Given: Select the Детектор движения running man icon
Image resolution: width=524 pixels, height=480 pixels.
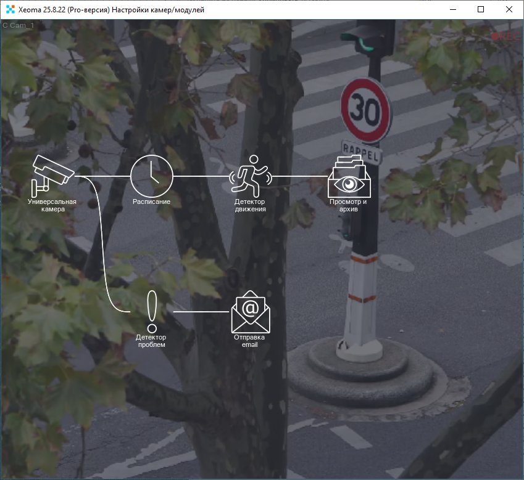Looking at the screenshot, I should 250,175.
